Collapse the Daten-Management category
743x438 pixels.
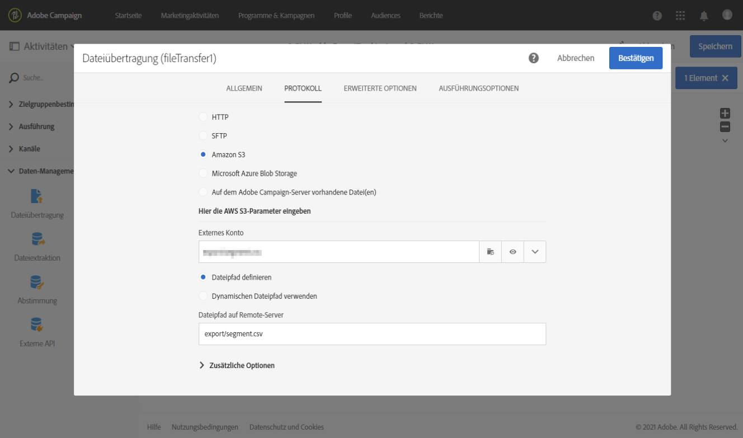(11, 171)
